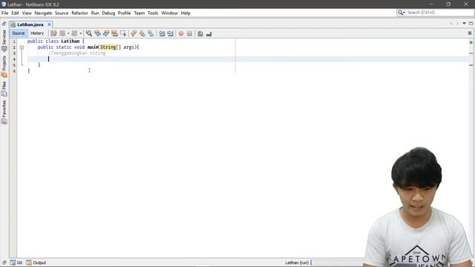This screenshot has height=267, width=475.
Task: Select the Latihan.java editor tab
Action: tap(30, 24)
